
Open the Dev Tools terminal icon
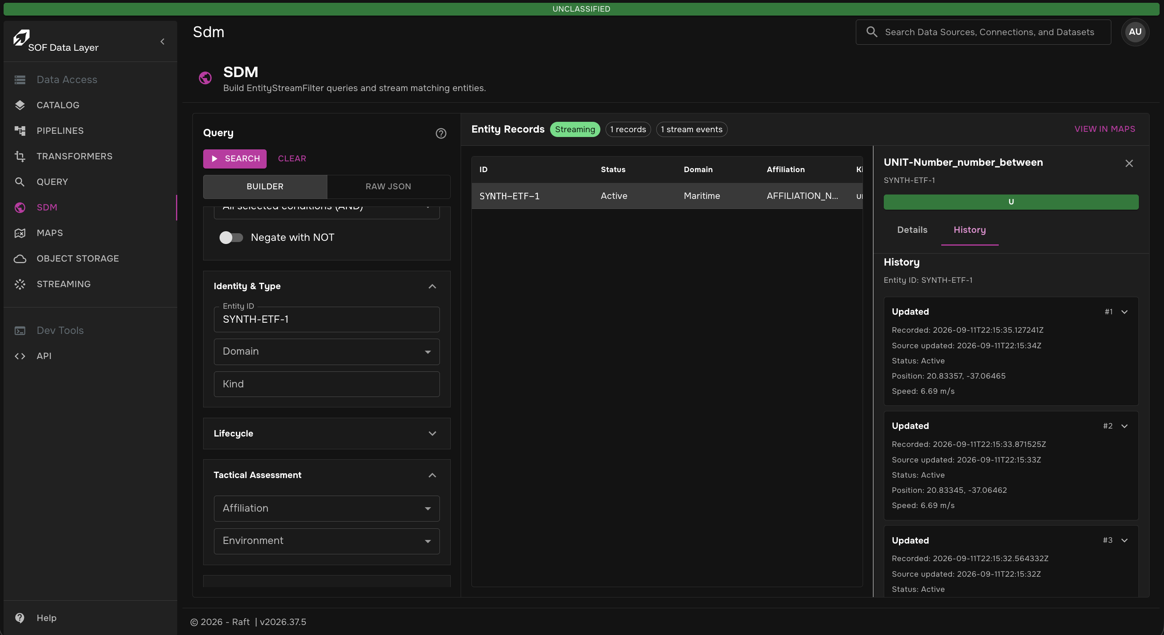point(20,330)
